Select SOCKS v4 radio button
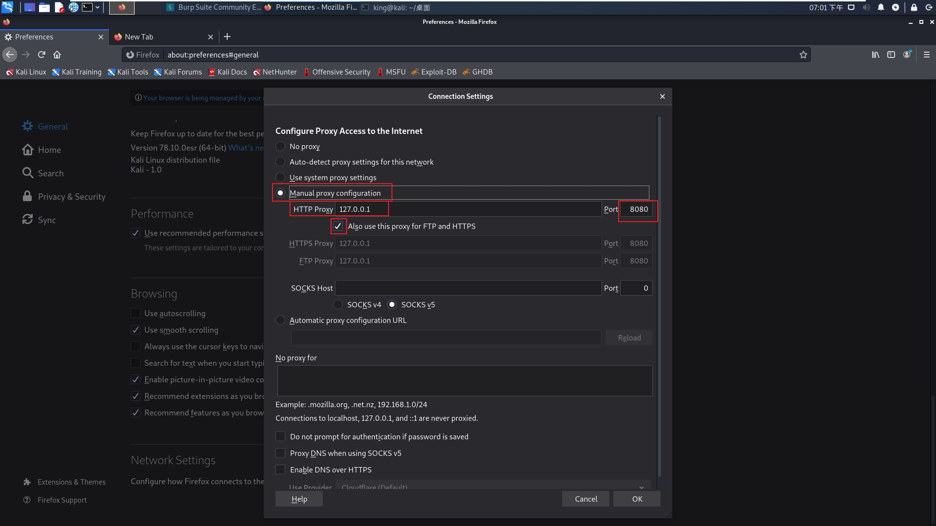The width and height of the screenshot is (936, 526). coord(338,304)
